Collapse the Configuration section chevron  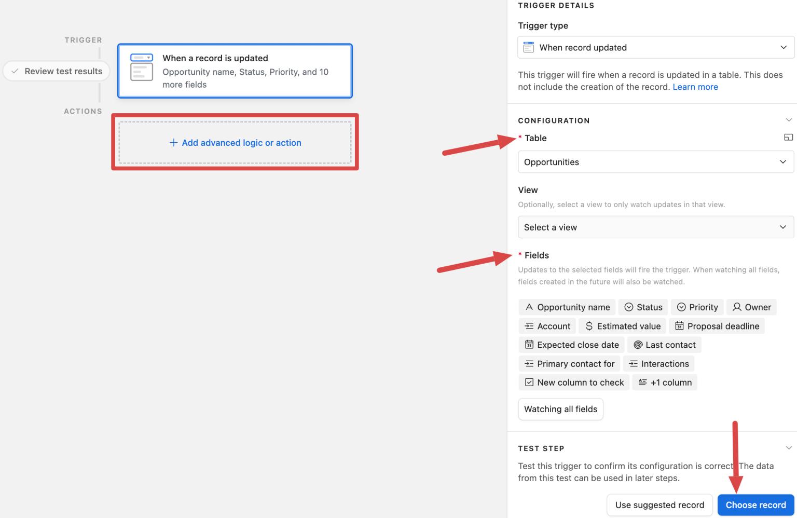pyautogui.click(x=789, y=119)
